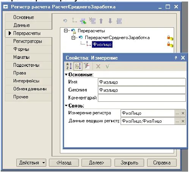This screenshot has width=190, height=172.
Task: Move item down with the down arrow
Action: pyautogui.click(x=110, y=21)
